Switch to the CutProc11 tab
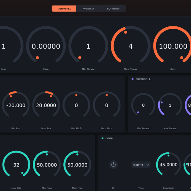Viewport: 191px width, 191px height. coord(64,9)
